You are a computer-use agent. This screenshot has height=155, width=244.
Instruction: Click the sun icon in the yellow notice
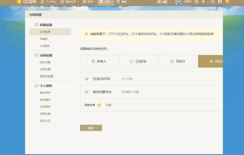point(86,34)
